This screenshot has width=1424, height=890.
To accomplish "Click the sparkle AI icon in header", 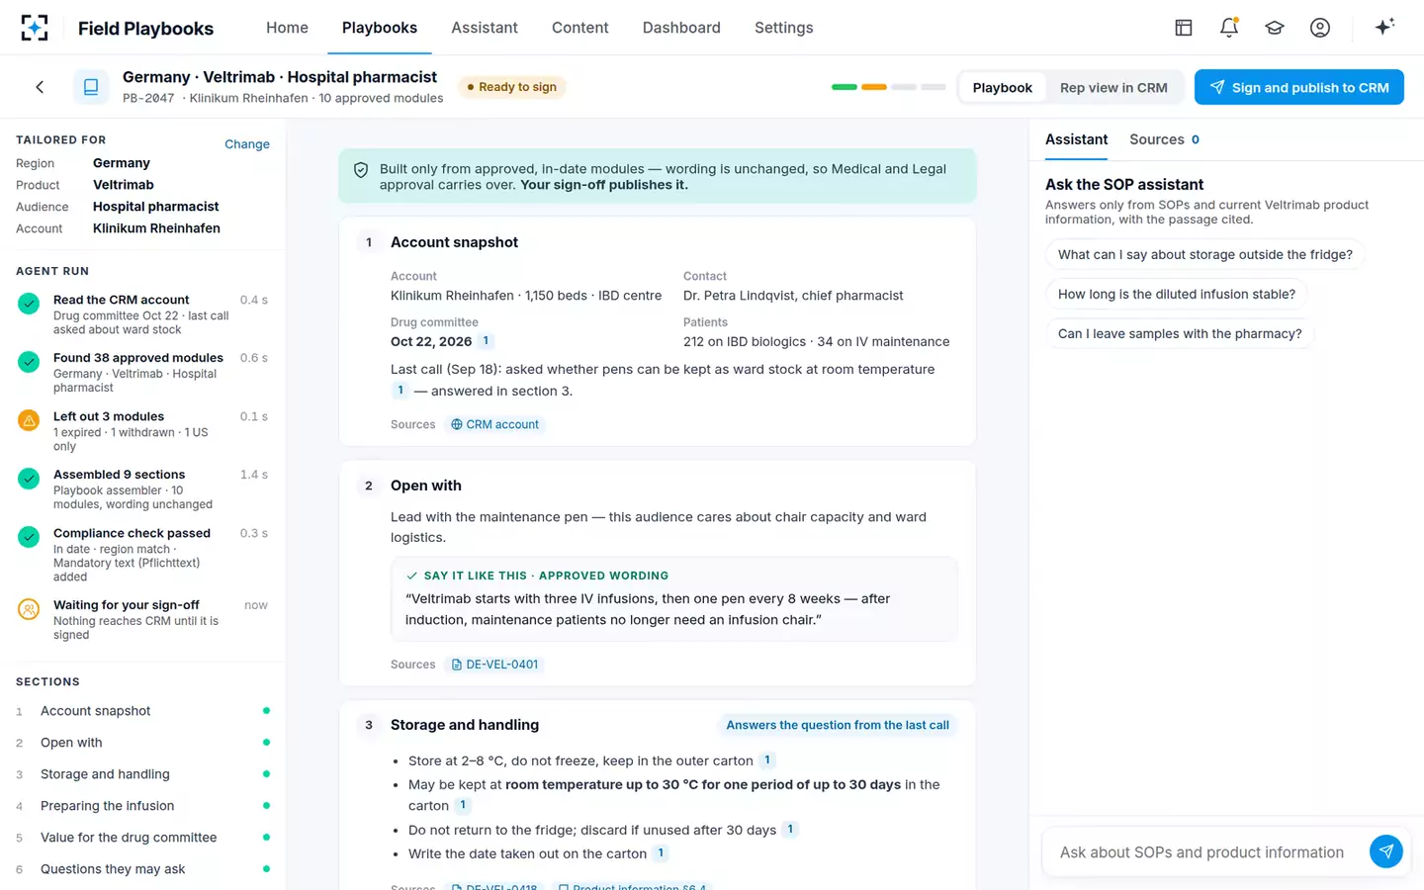I will click(1384, 27).
